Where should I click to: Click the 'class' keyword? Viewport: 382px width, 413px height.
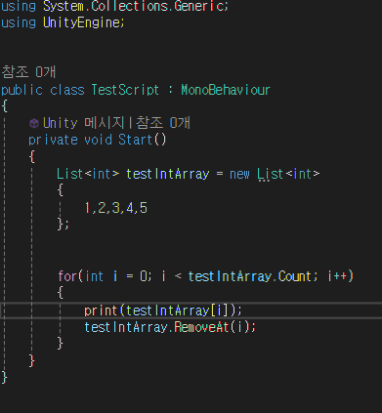pyautogui.click(x=67, y=90)
